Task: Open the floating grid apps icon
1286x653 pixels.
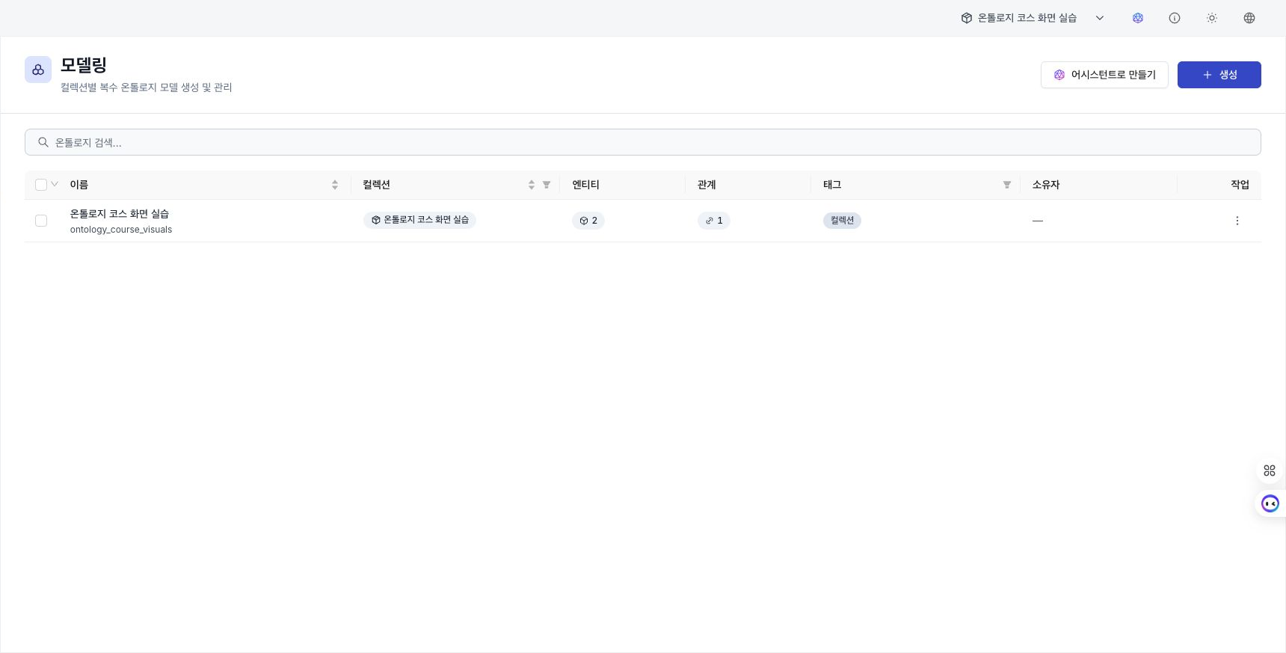Action: click(x=1270, y=470)
